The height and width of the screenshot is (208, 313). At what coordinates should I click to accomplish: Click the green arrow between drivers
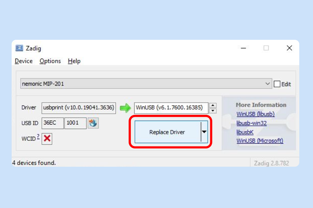point(125,108)
